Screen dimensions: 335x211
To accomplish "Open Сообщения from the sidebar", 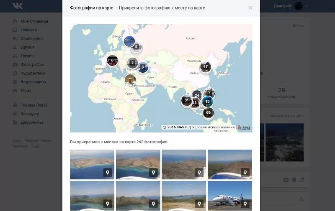I will tap(32, 38).
